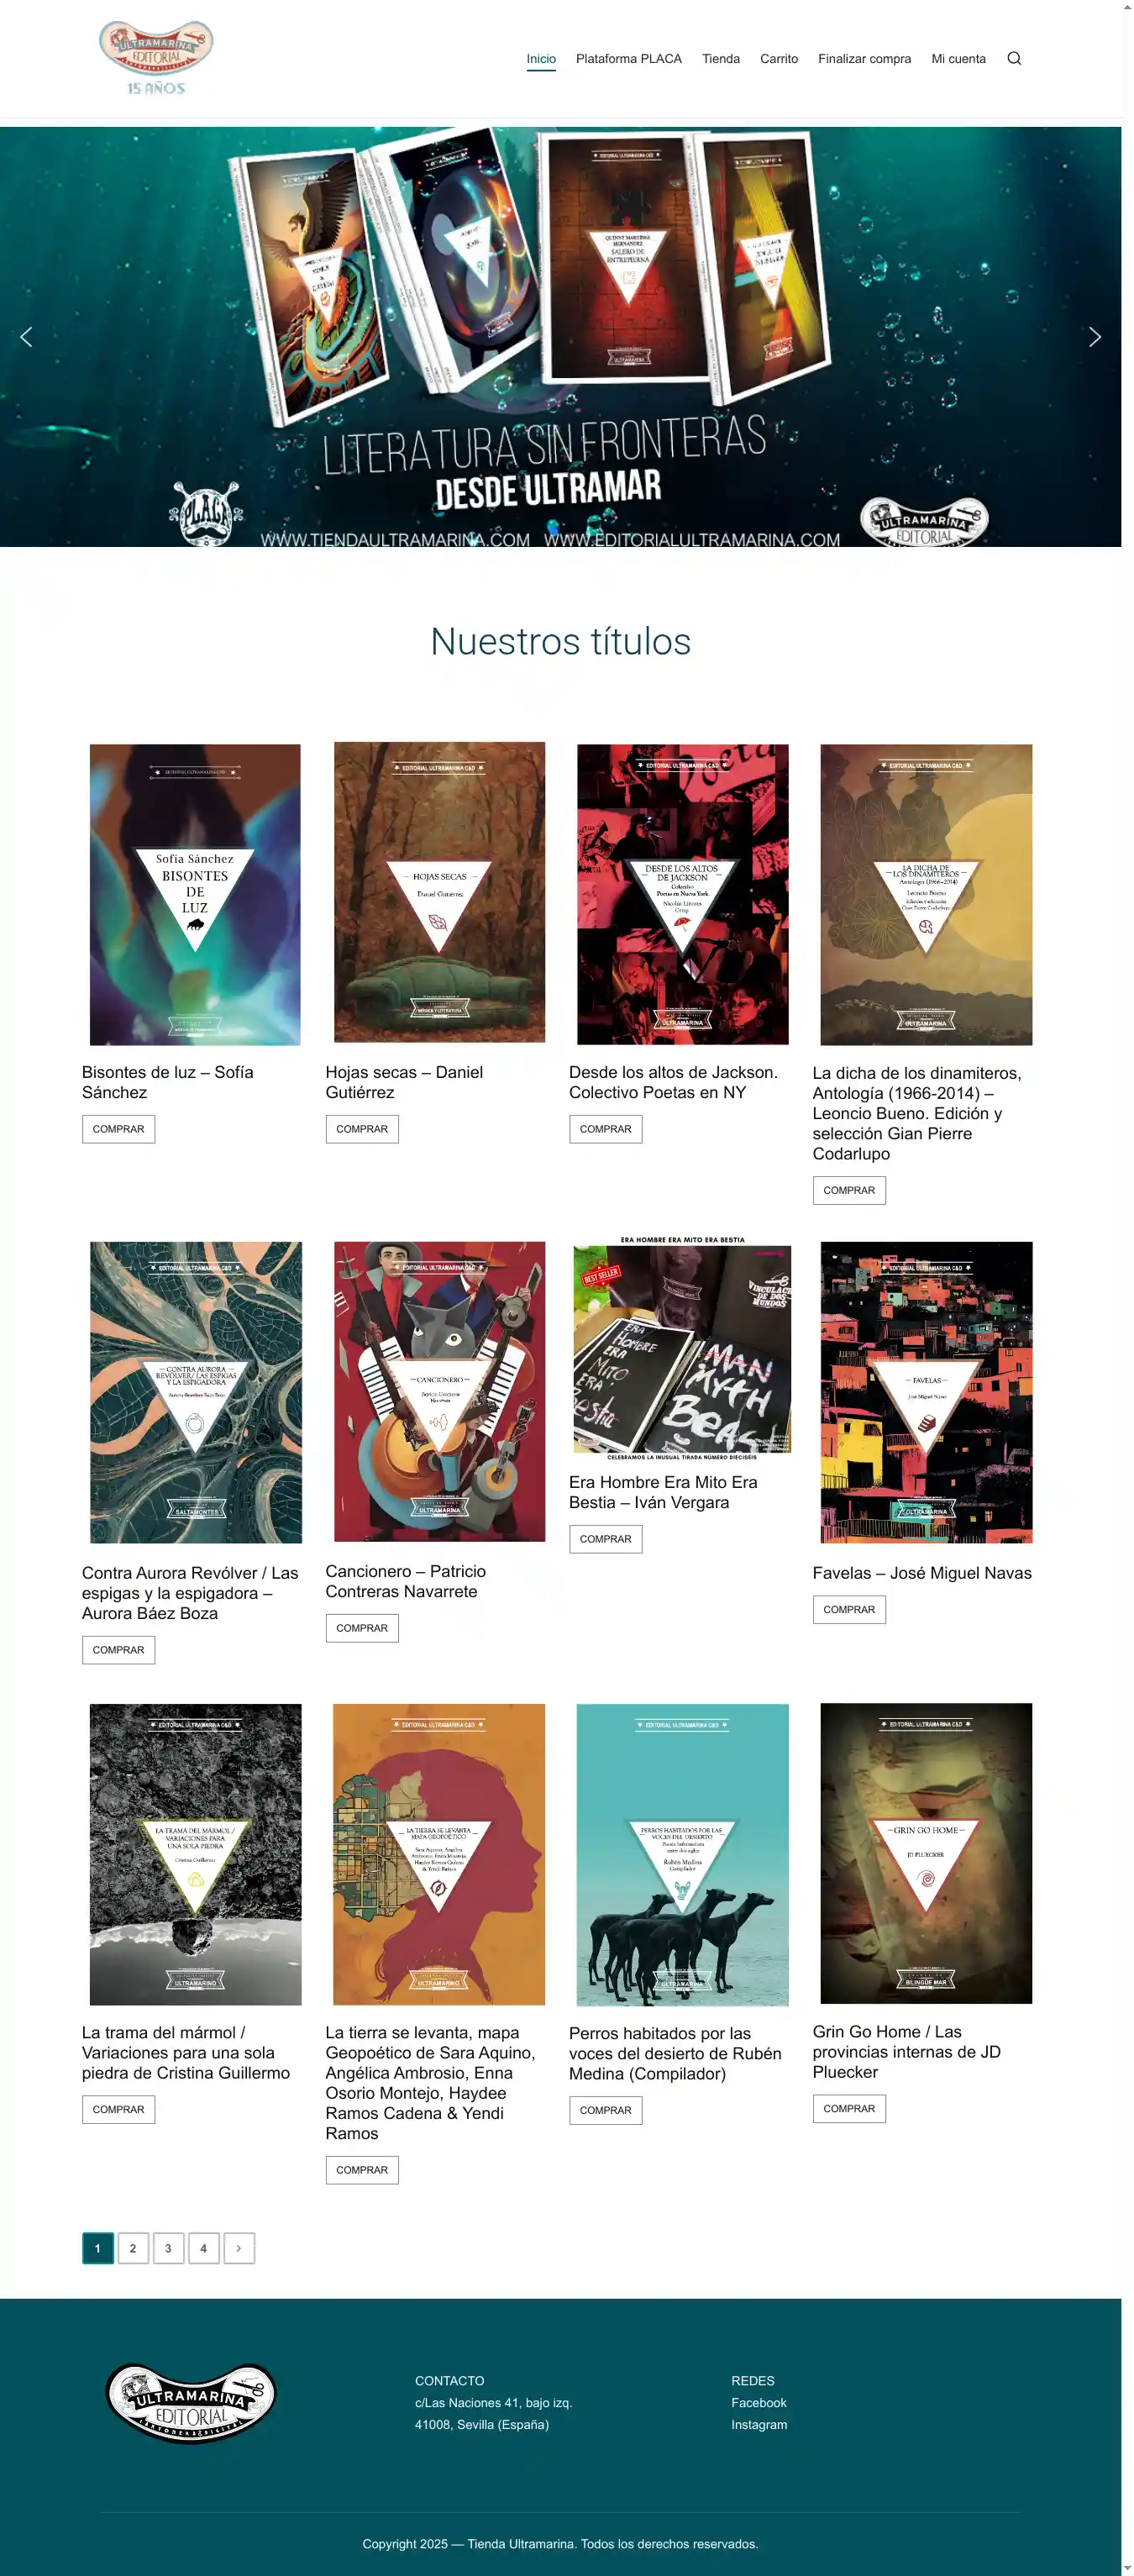Open Perros habitados por las voces title
The image size is (1134, 2576).
(x=675, y=2053)
